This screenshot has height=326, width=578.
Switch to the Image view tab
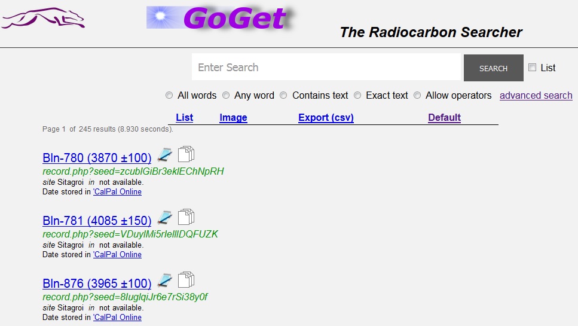[233, 117]
